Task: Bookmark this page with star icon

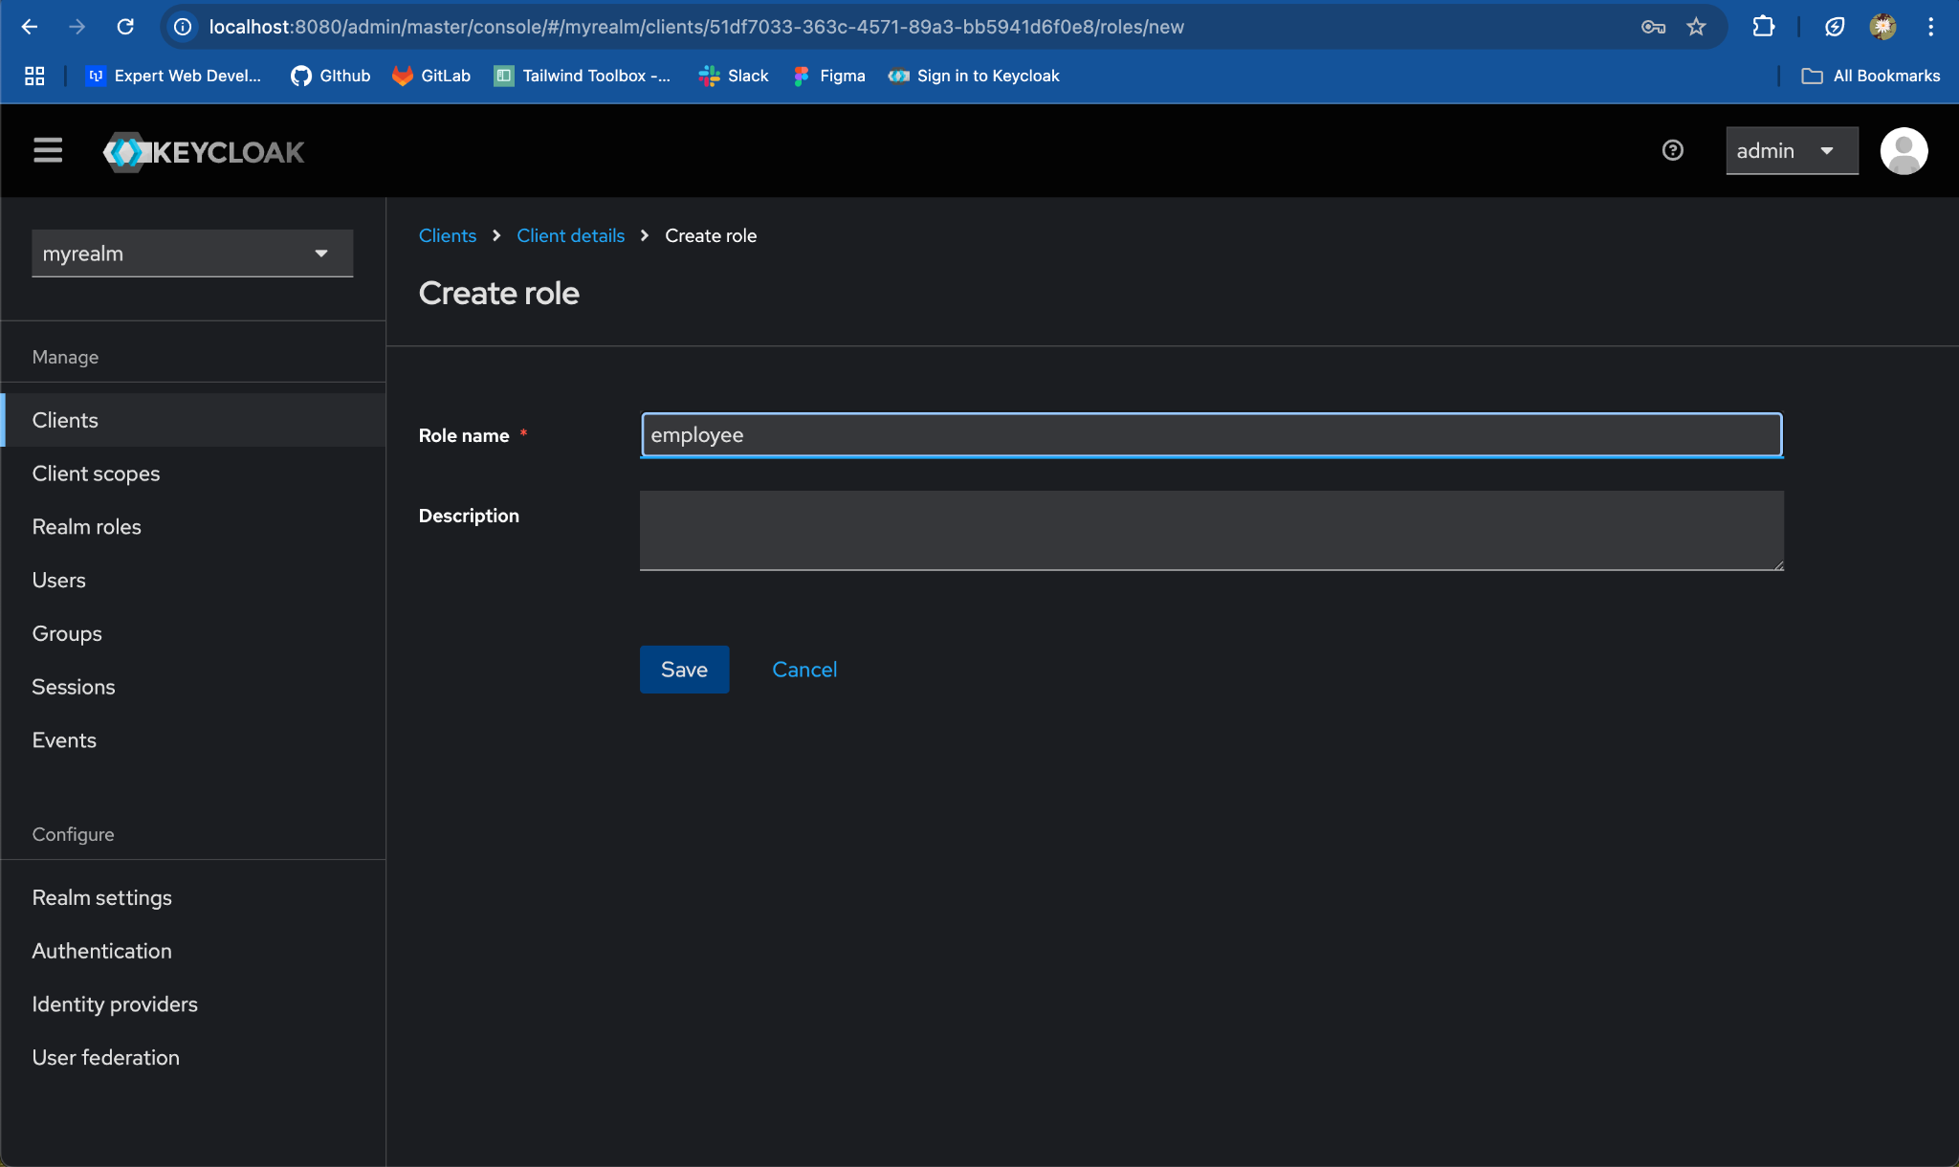Action: click(1696, 27)
